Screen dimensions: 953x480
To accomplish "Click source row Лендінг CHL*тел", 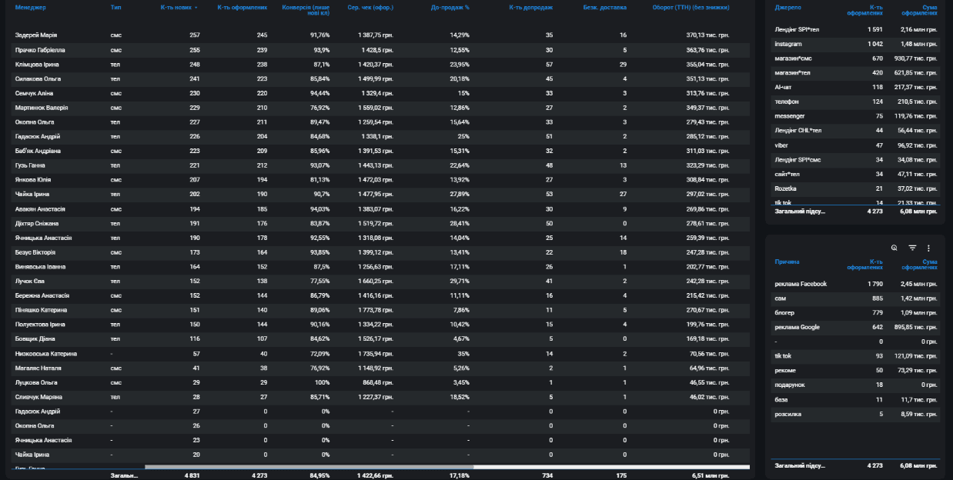I will [x=856, y=131].
